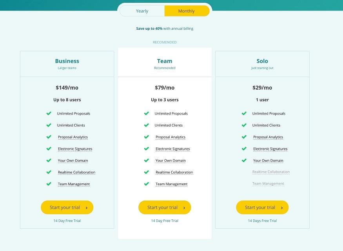Click the checkmark next to Team Management in Team plan

point(146,184)
